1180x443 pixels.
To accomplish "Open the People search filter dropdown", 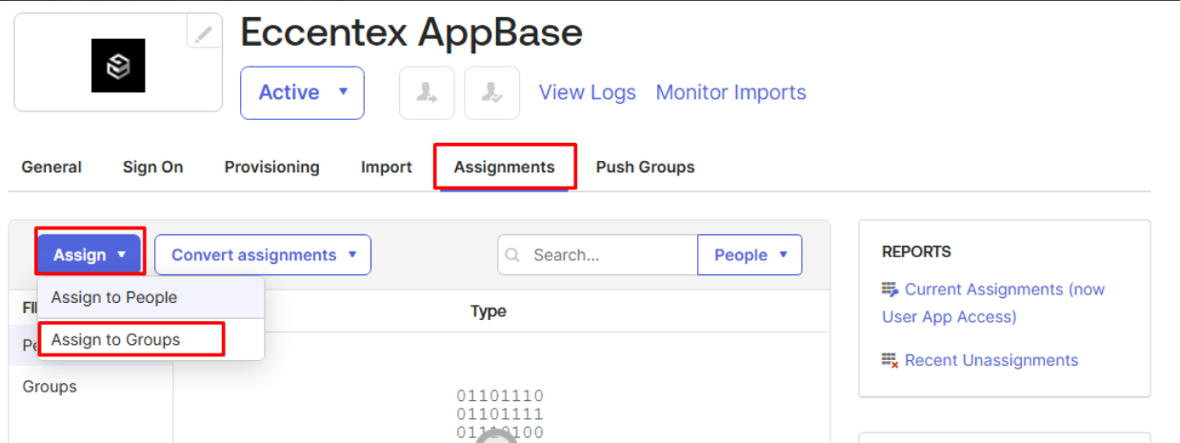I will click(750, 254).
